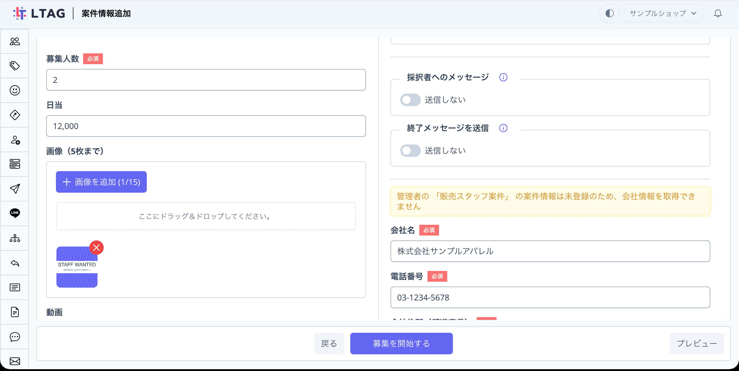Open the add-user sidebar icon
The height and width of the screenshot is (371, 739).
(x=15, y=140)
